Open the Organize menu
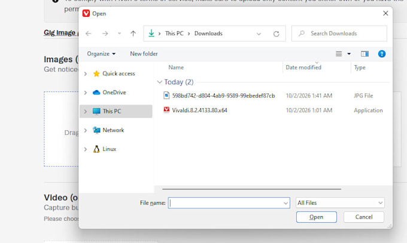 pyautogui.click(x=101, y=54)
